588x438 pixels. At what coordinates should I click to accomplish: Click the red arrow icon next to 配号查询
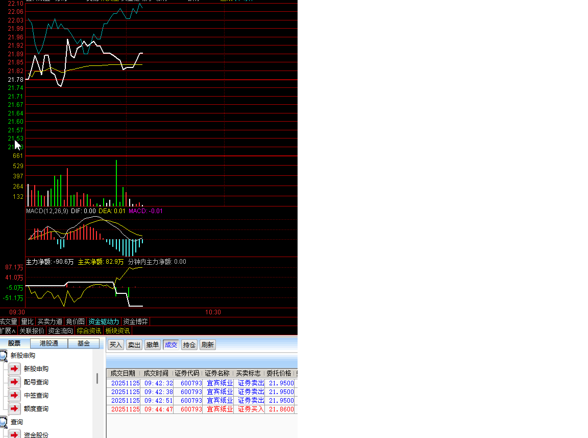tap(15, 382)
